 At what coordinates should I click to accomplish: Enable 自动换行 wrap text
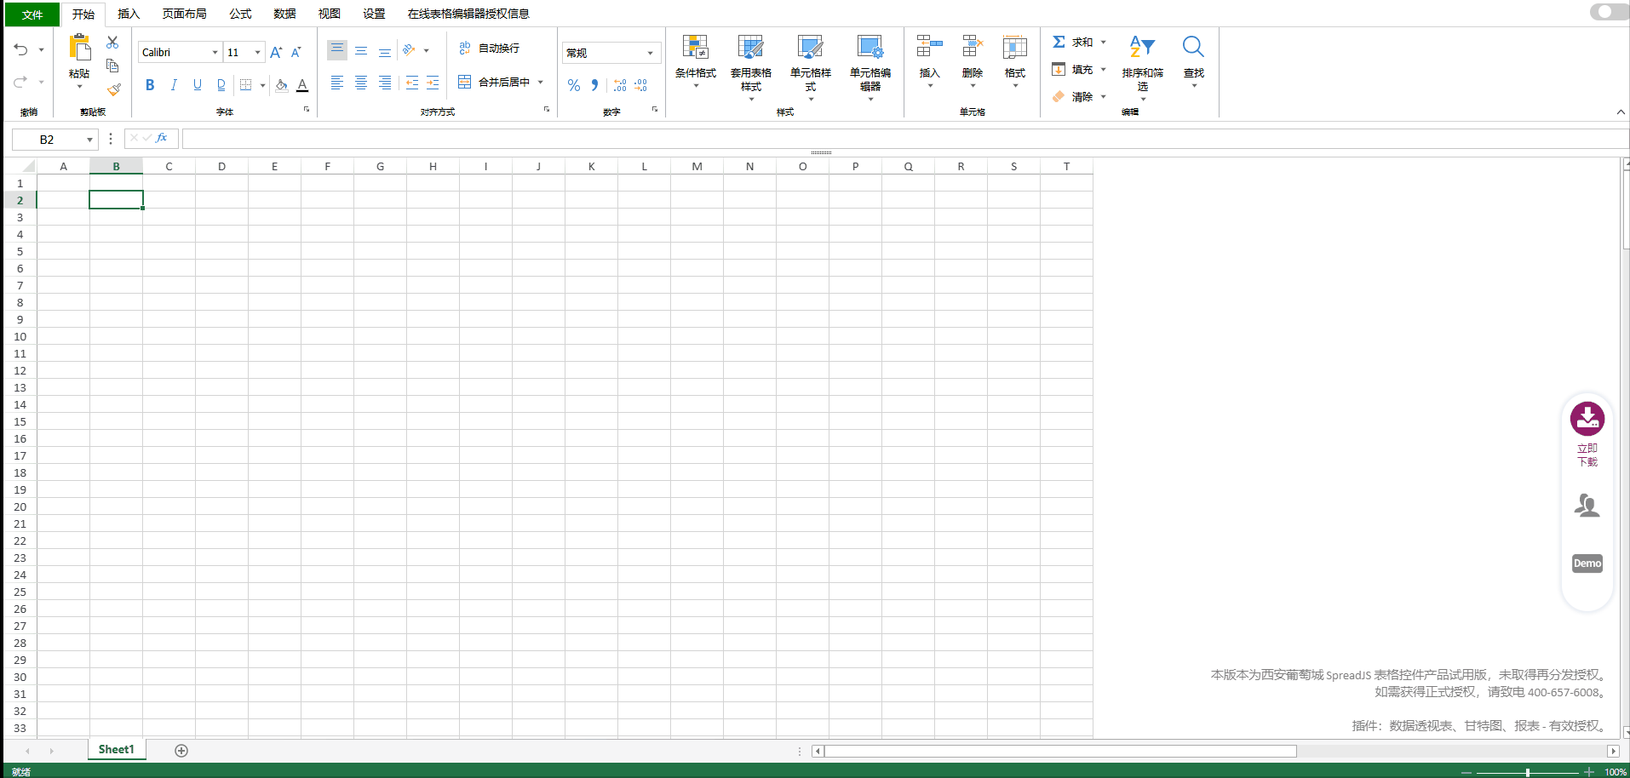click(x=491, y=48)
